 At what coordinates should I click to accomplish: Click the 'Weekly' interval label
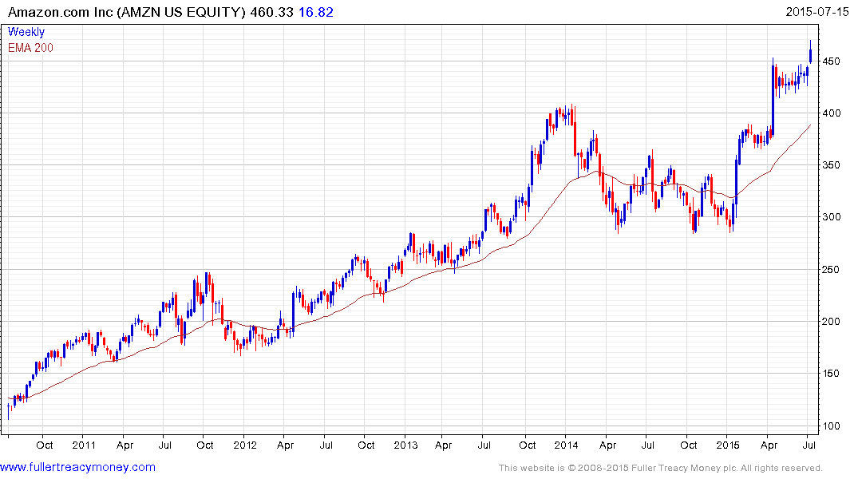coord(26,32)
